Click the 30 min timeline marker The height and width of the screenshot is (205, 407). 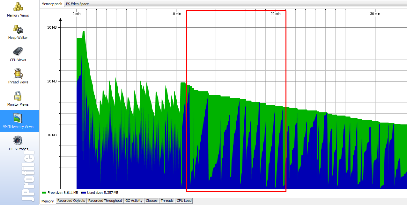[375, 14]
